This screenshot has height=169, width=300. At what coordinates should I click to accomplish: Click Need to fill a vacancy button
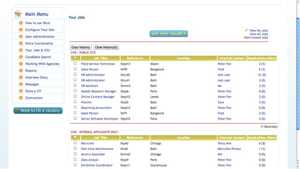click(x=38, y=111)
